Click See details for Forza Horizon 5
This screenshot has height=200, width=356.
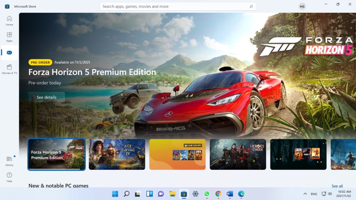click(x=47, y=97)
